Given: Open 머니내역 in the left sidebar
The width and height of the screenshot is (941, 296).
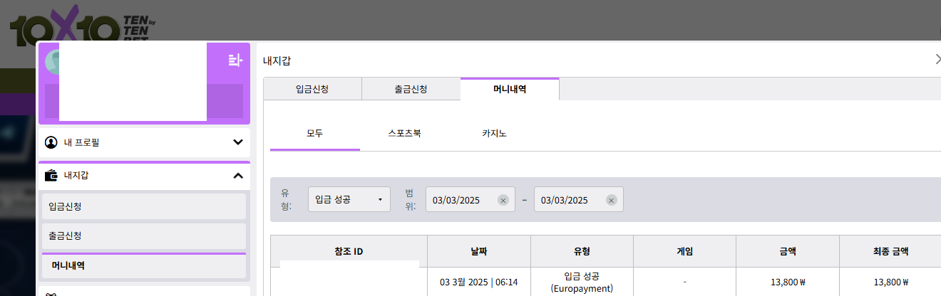Looking at the screenshot, I should 143,265.
